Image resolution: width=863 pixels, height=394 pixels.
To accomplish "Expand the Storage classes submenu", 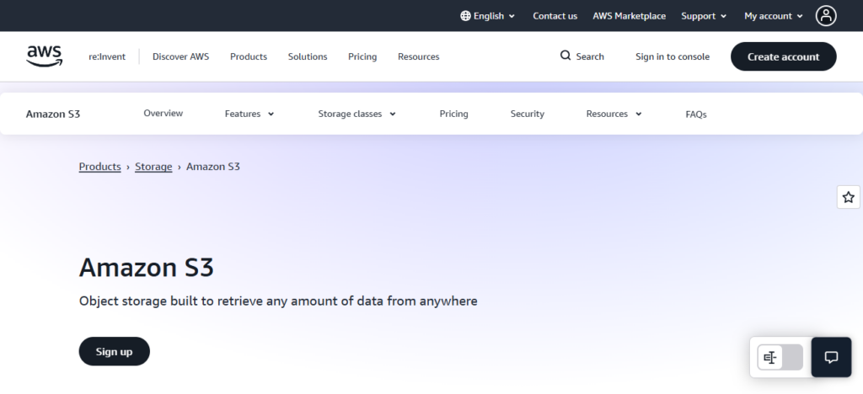I will point(356,114).
